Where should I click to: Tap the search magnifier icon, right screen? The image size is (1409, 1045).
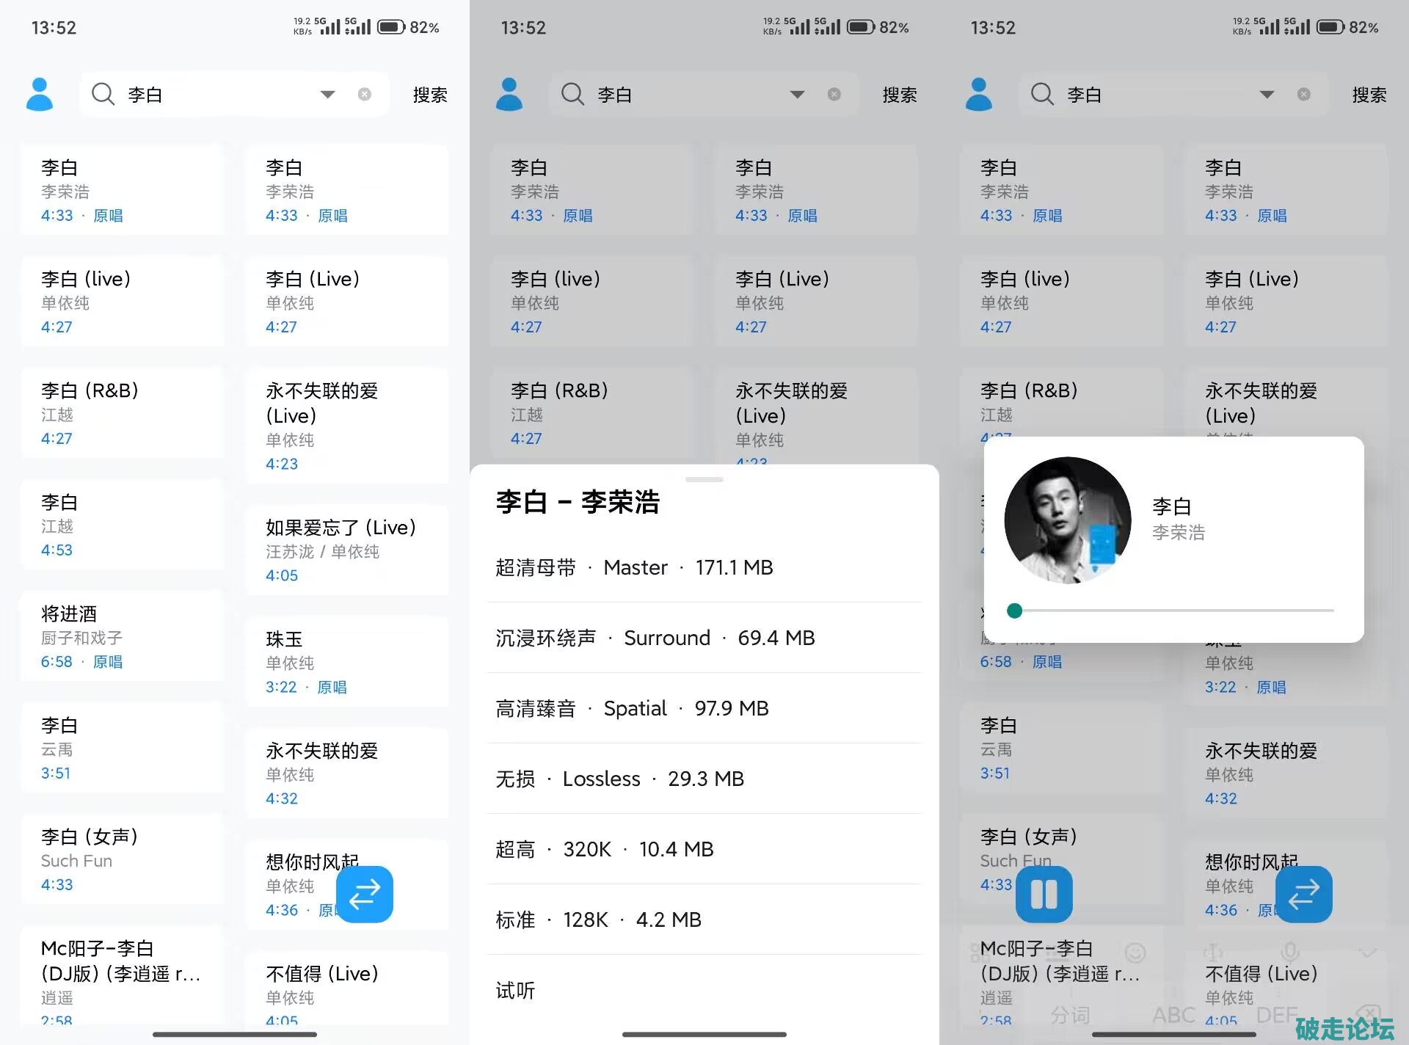(1042, 94)
